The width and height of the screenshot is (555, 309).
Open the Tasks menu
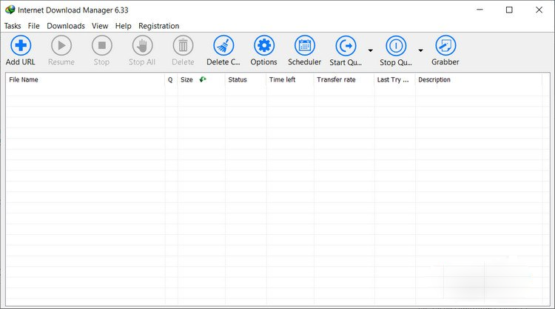pos(13,26)
